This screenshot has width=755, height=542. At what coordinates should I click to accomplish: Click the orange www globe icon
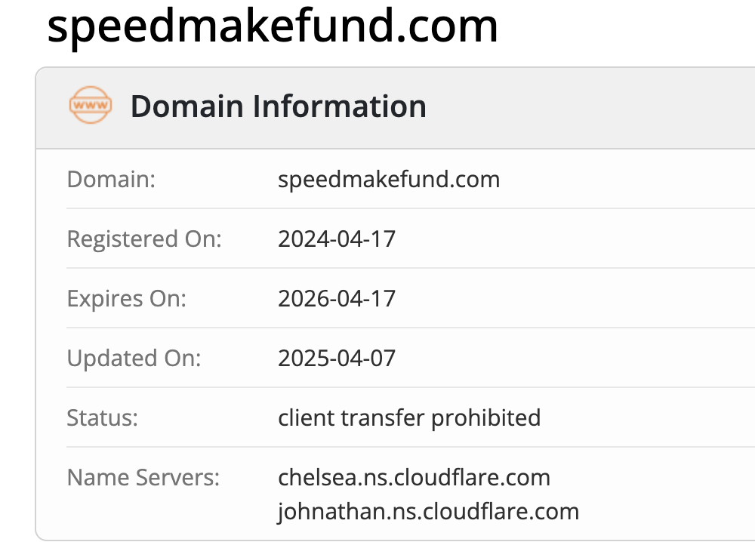90,106
